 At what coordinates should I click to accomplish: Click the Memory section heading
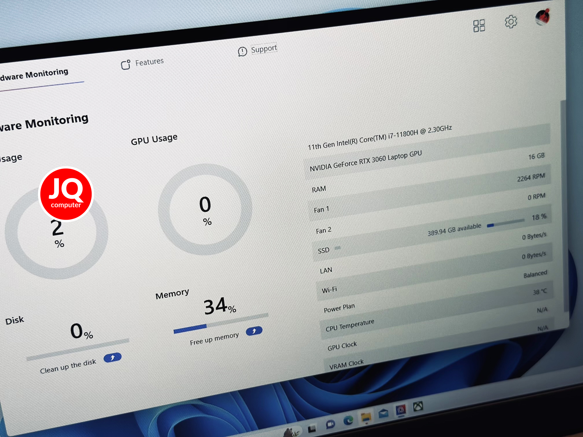pyautogui.click(x=172, y=294)
